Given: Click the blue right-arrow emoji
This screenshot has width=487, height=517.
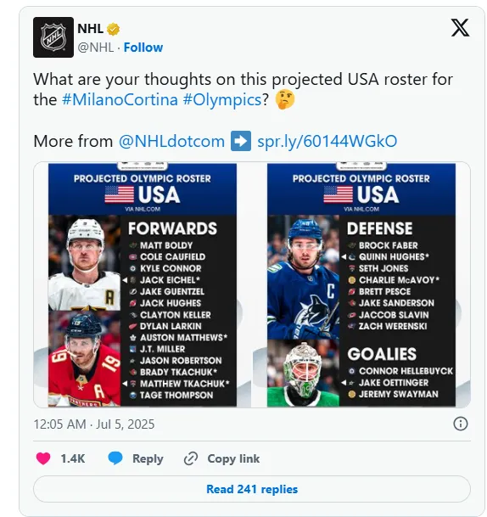Looking at the screenshot, I should (x=241, y=141).
